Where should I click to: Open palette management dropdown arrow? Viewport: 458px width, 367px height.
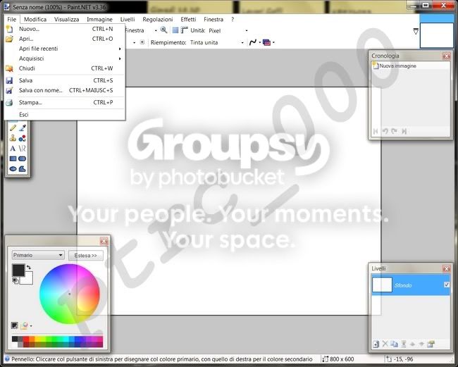[x=31, y=326]
